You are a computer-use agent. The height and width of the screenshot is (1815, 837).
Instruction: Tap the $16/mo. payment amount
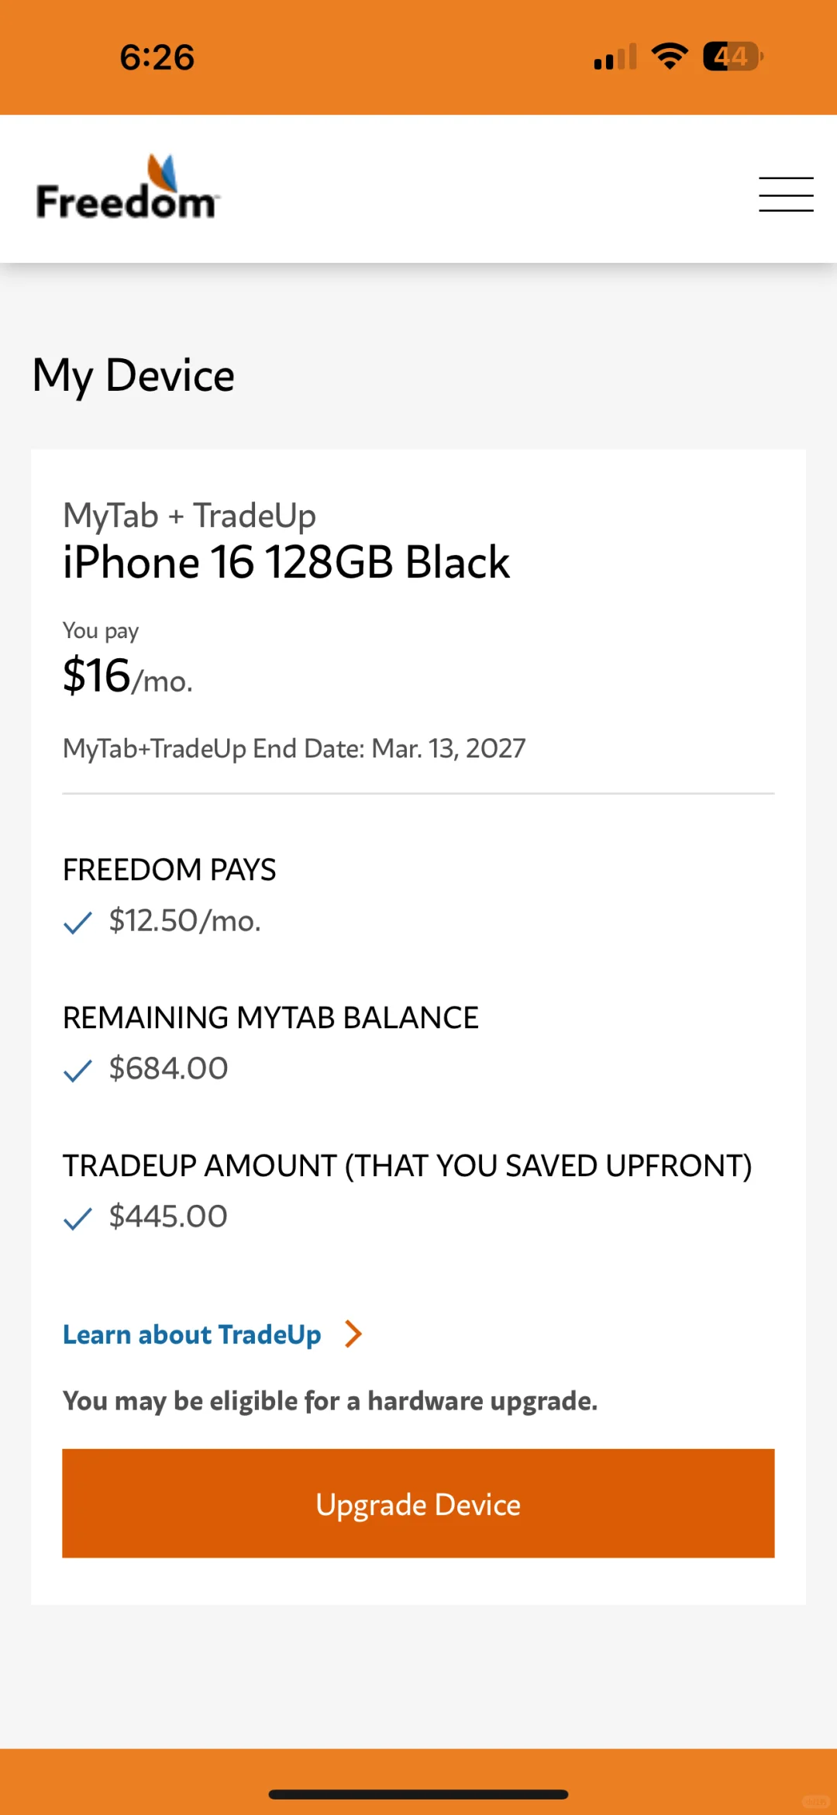coord(127,675)
